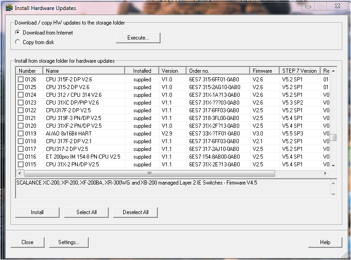Click the V2.9 version cell
Image resolution: width=351 pixels, height=260 pixels.
167,133
